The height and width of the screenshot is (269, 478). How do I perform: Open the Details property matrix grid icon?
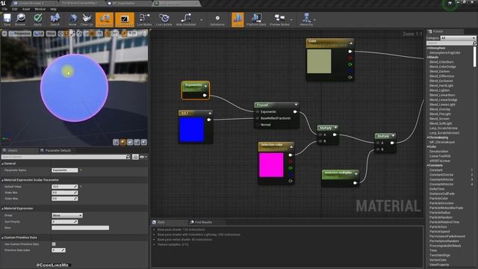[x=135, y=157]
